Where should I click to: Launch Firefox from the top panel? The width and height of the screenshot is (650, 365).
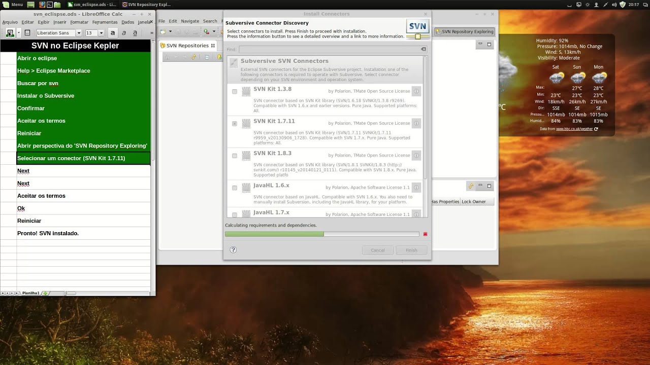[x=43, y=5]
